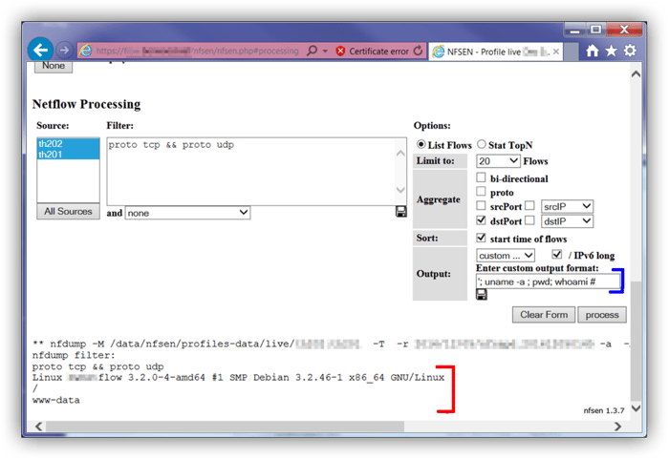Click the All Sources button
The height and width of the screenshot is (459, 669).
68,211
